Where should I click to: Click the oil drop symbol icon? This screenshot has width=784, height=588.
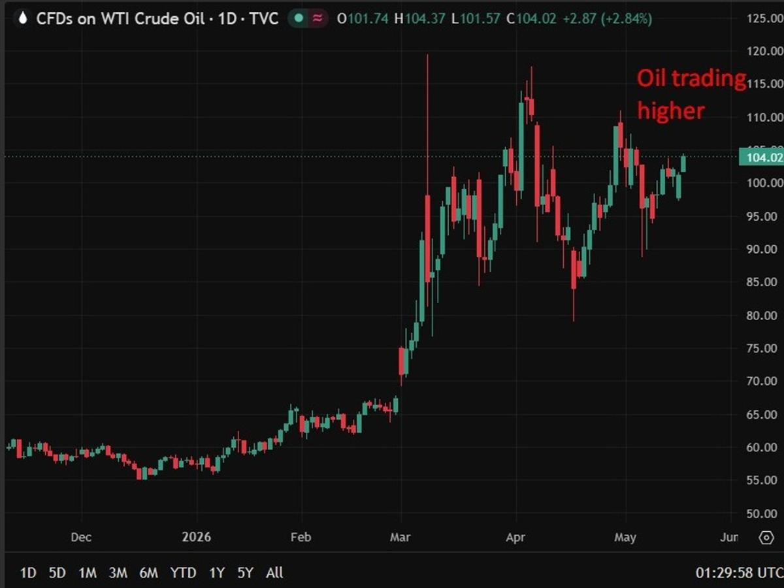(22, 19)
